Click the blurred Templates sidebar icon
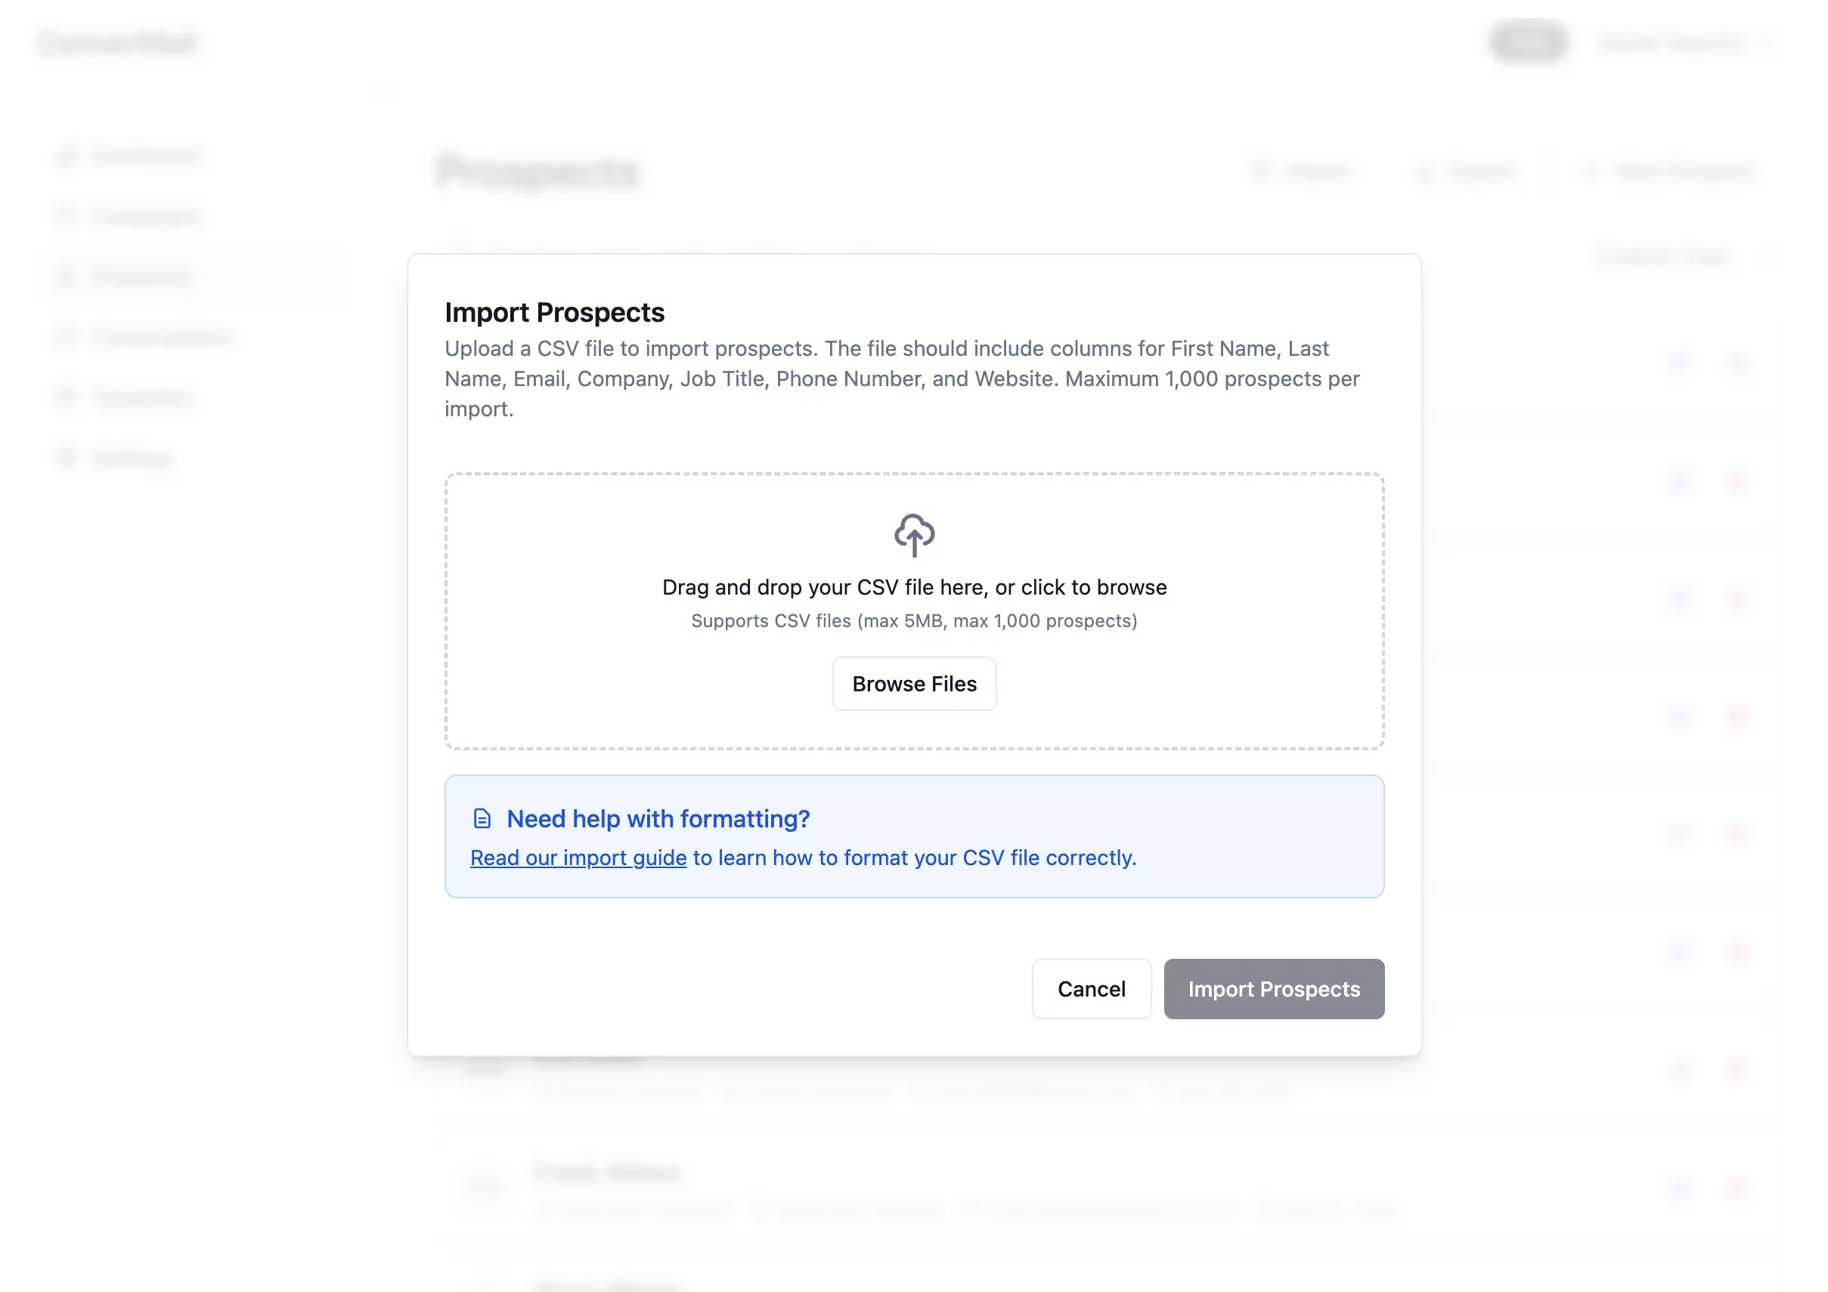 [67, 397]
